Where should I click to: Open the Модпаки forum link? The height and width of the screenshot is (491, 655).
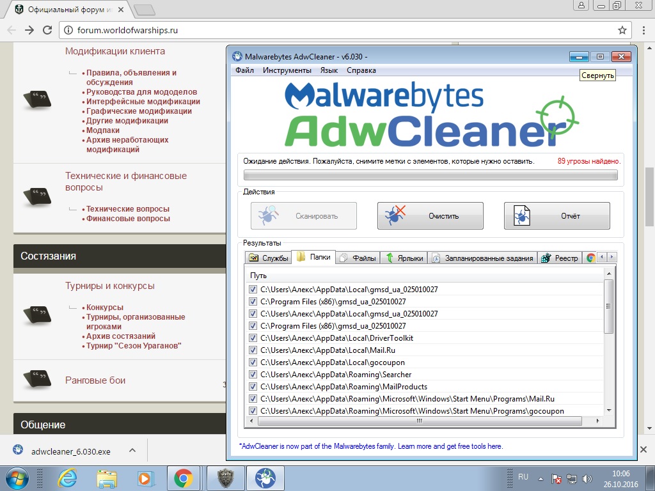pyautogui.click(x=103, y=130)
